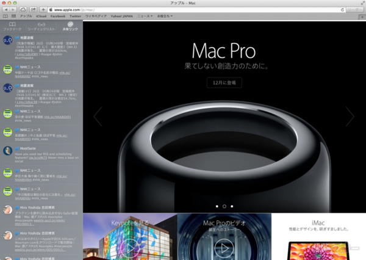The height and width of the screenshot is (260, 366).
Task: Play the Mac Proのビデオ video
Action: (224, 248)
